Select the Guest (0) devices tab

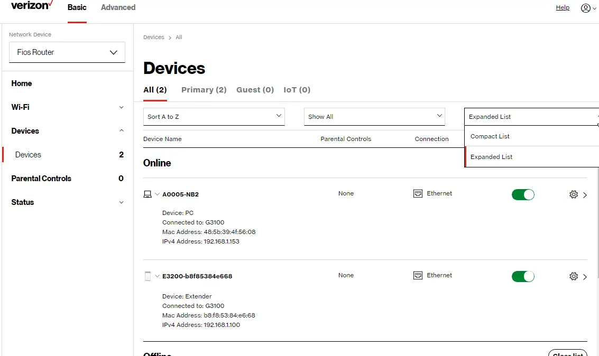[x=255, y=90]
